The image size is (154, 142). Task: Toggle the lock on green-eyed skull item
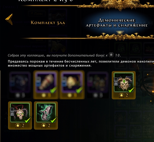tap(12, 114)
